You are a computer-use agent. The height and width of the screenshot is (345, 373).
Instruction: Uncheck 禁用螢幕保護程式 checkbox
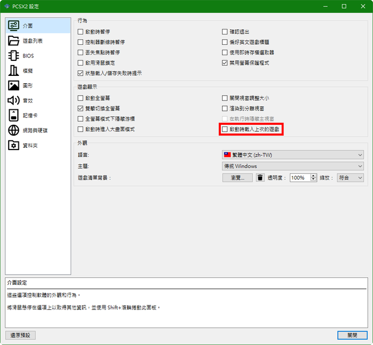(x=224, y=63)
